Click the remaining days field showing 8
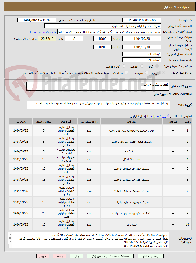 pyautogui.click(x=74, y=39)
